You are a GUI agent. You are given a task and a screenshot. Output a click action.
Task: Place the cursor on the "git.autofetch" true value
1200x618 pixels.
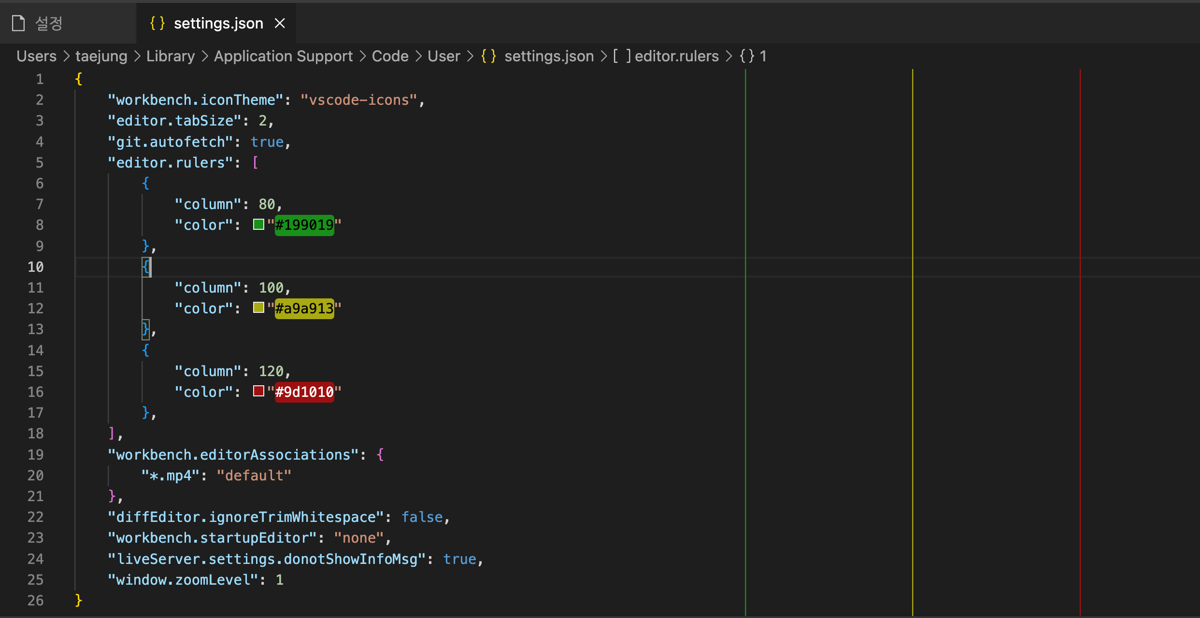point(267,142)
